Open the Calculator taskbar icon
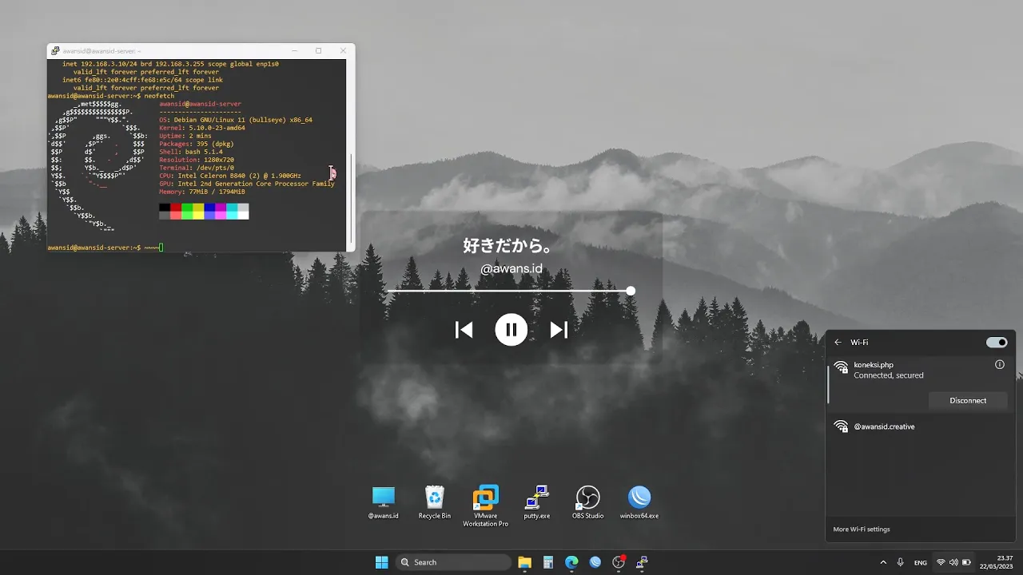This screenshot has width=1023, height=575. [548, 562]
